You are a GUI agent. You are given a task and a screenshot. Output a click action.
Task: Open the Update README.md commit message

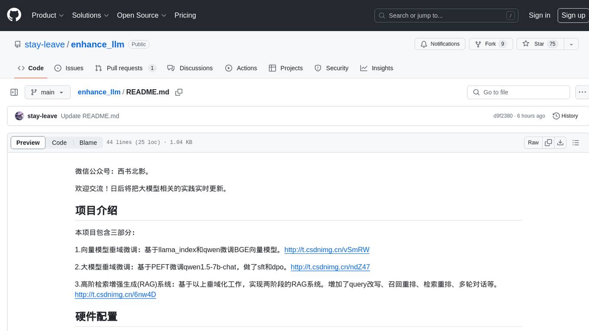[90, 116]
